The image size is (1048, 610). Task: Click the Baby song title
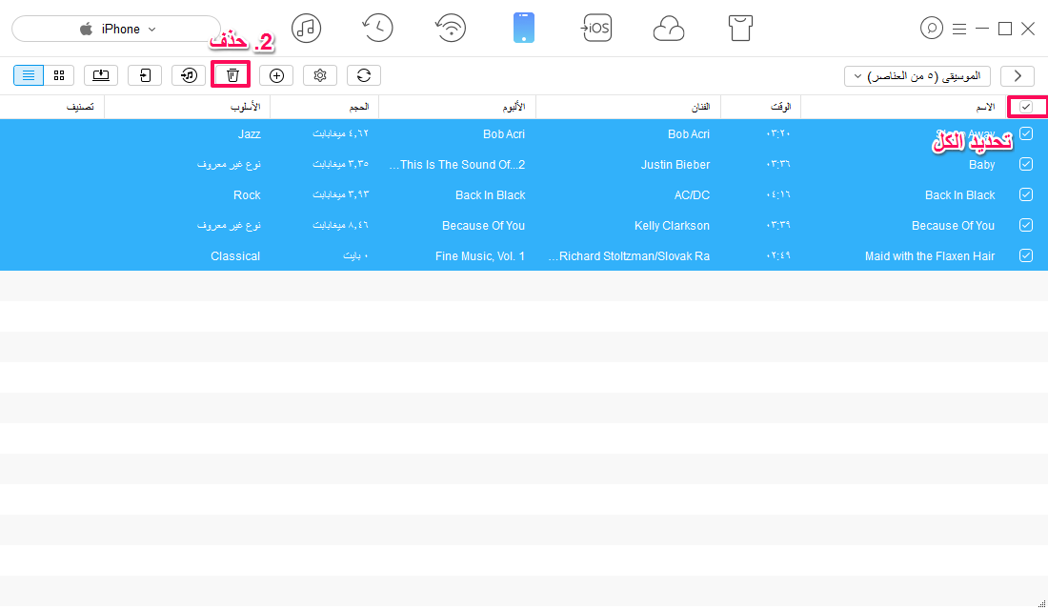tap(982, 165)
